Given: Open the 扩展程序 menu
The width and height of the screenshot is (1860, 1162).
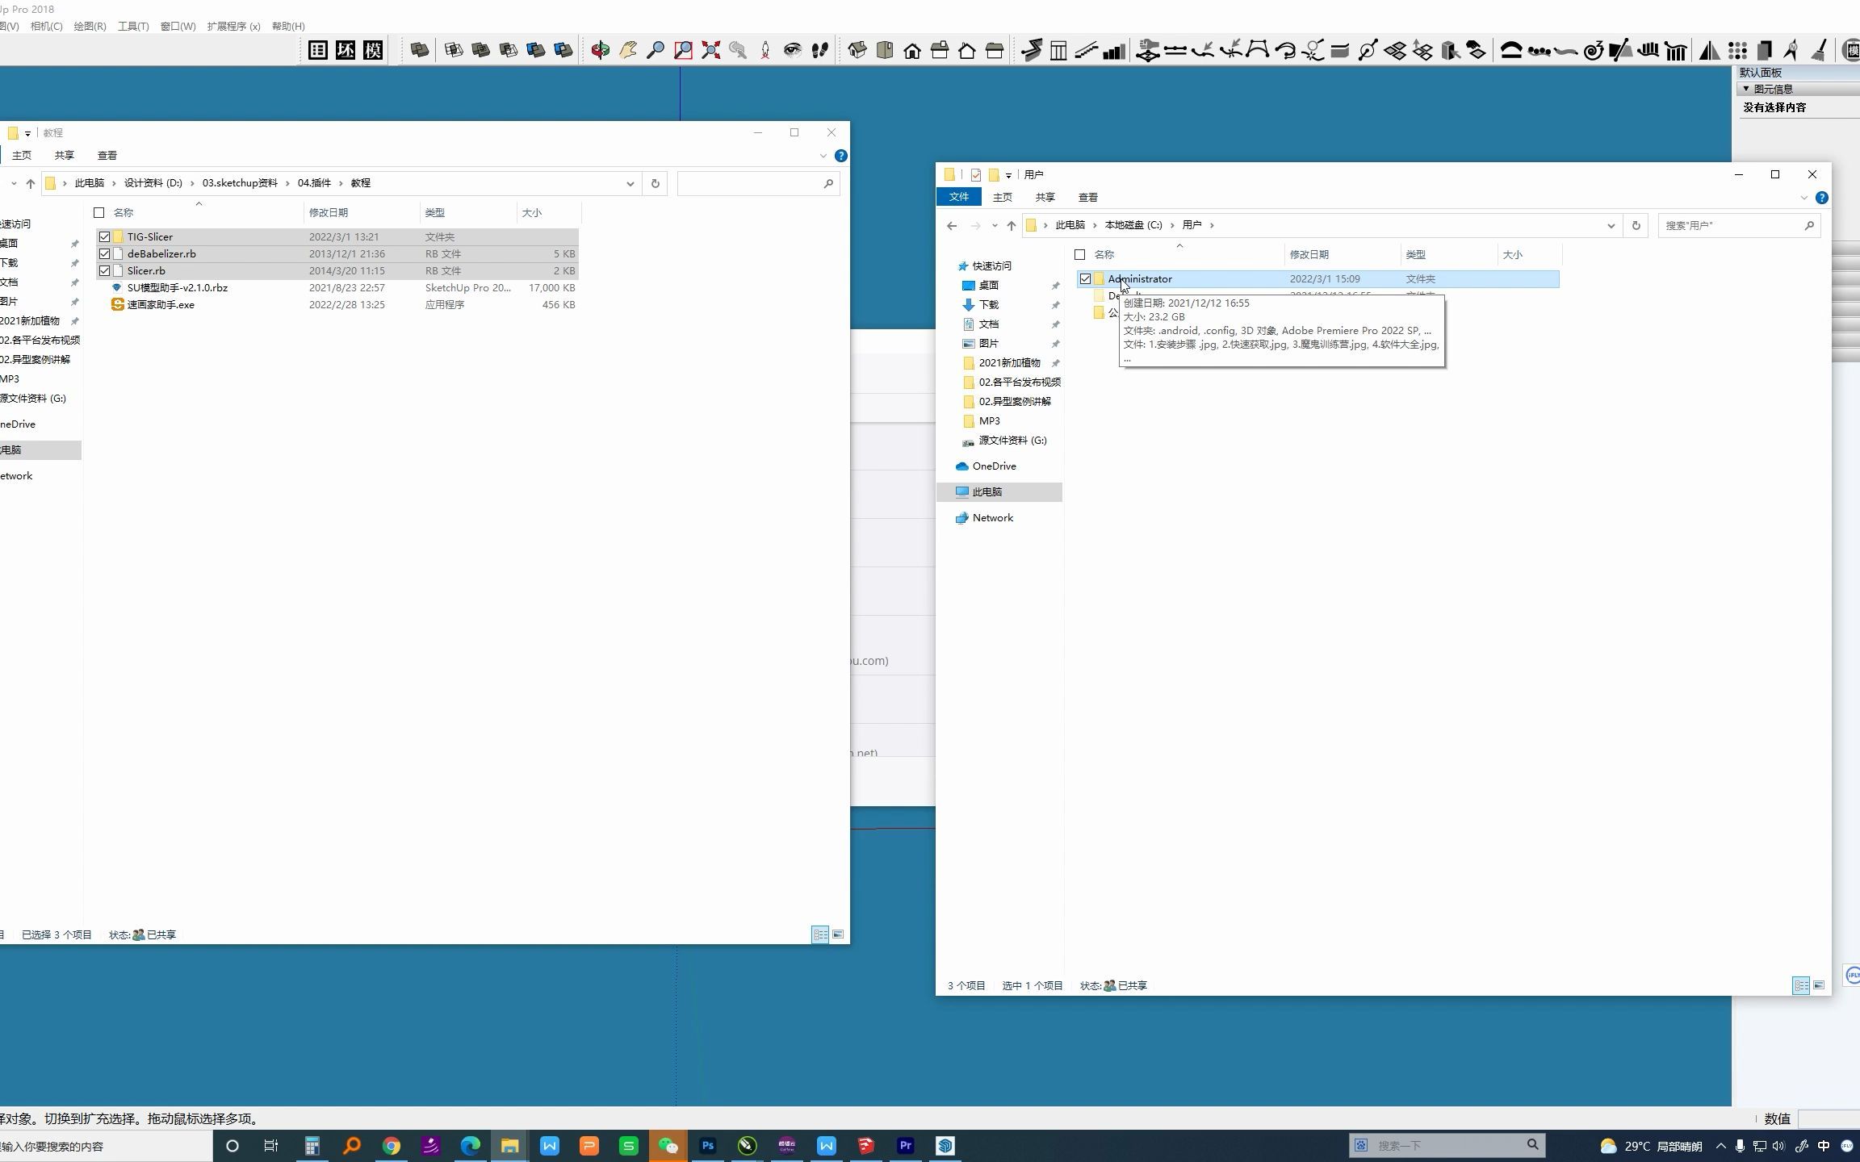Looking at the screenshot, I should [233, 26].
